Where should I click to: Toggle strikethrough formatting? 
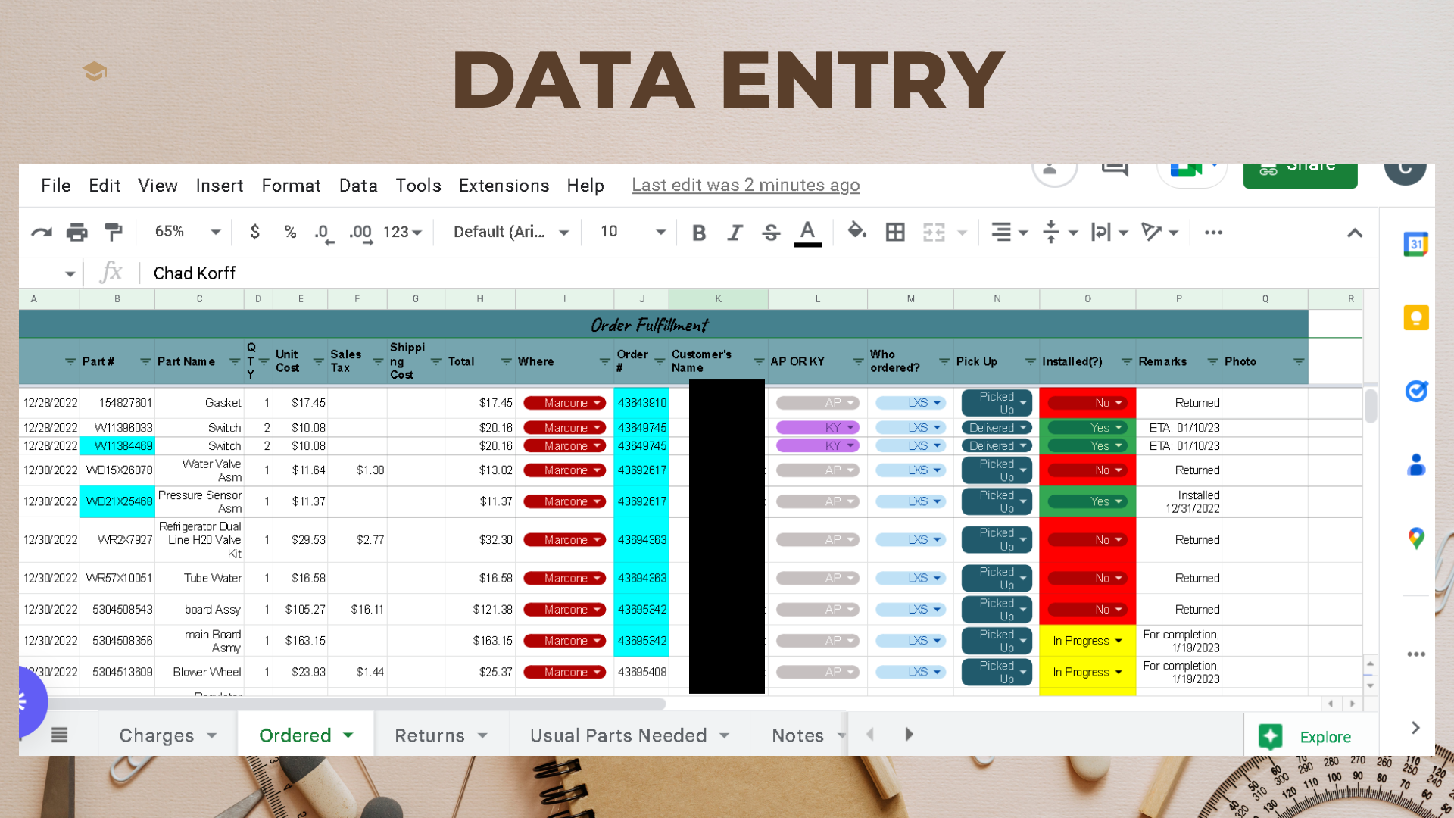coord(771,233)
